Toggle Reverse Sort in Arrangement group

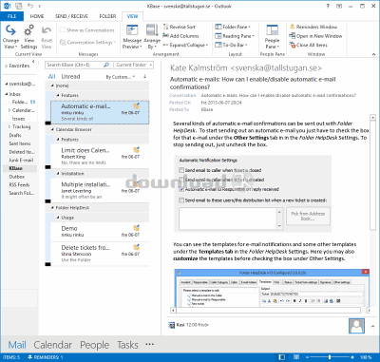(x=180, y=28)
